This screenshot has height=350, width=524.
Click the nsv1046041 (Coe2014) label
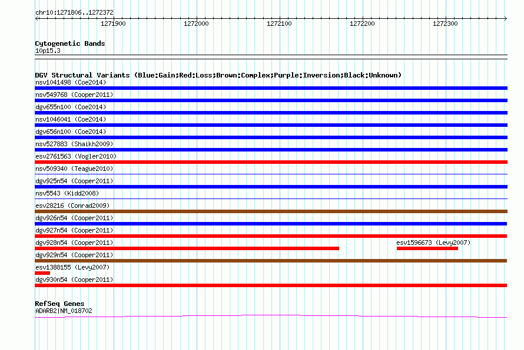(71, 119)
